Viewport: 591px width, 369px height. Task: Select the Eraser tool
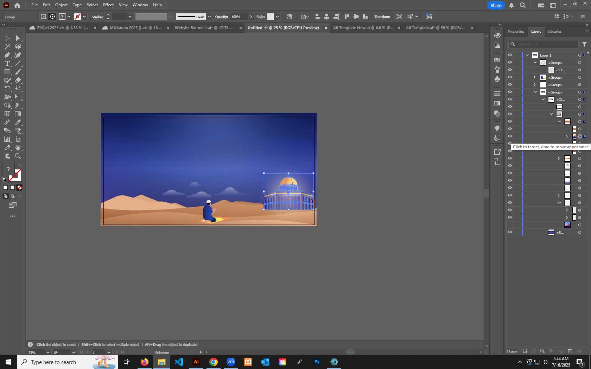(18, 80)
